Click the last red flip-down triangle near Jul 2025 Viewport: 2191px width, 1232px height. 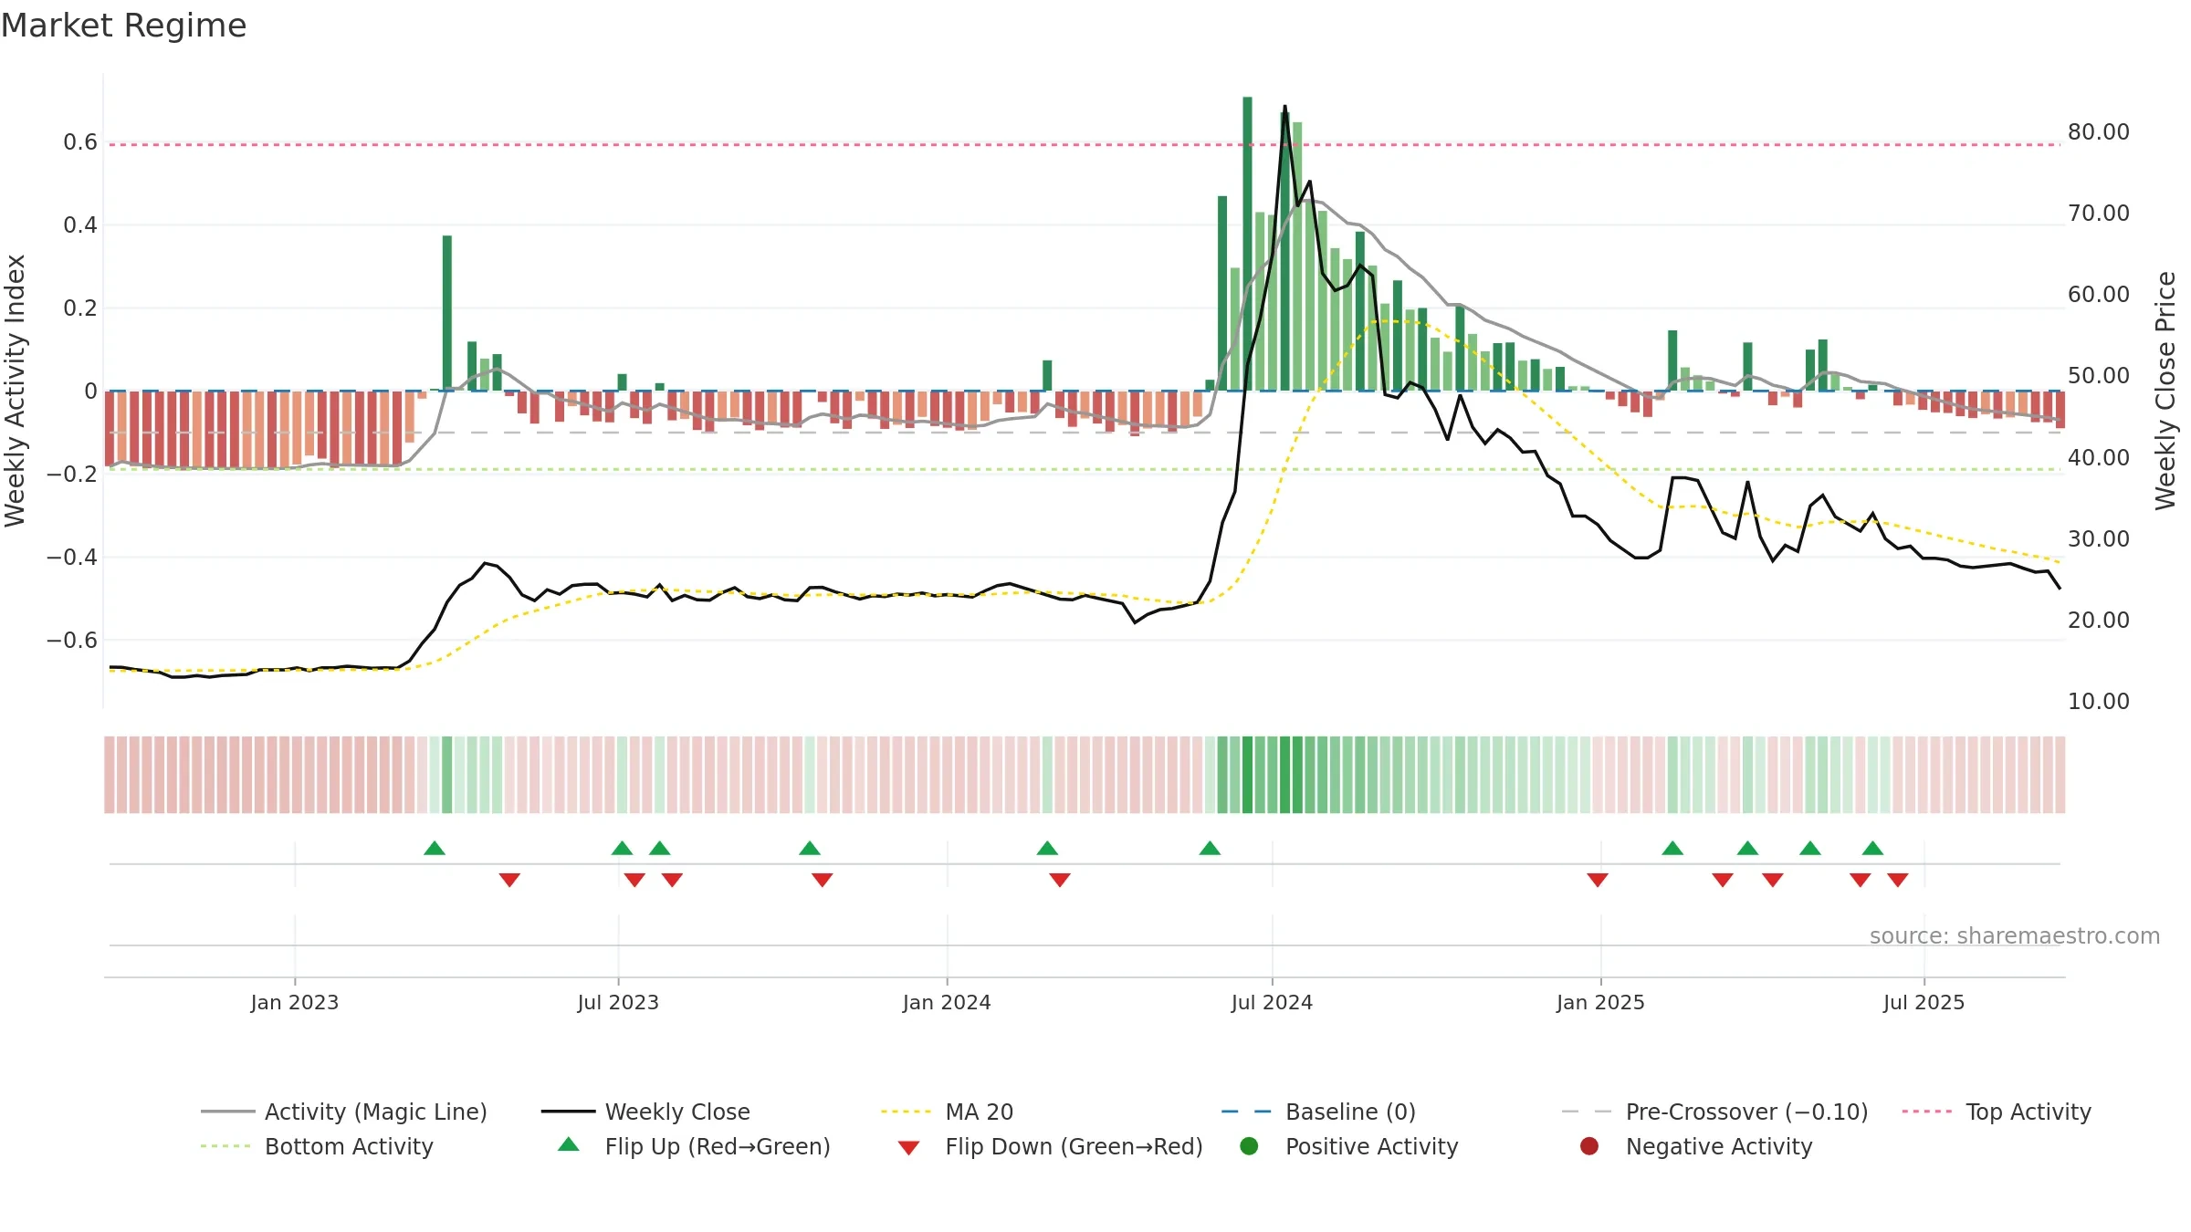[1898, 880]
